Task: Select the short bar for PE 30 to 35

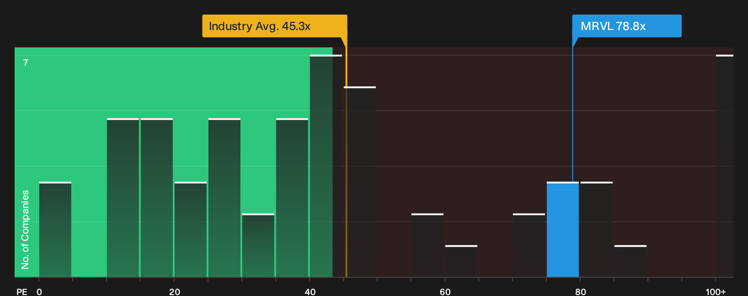Action: (258, 245)
